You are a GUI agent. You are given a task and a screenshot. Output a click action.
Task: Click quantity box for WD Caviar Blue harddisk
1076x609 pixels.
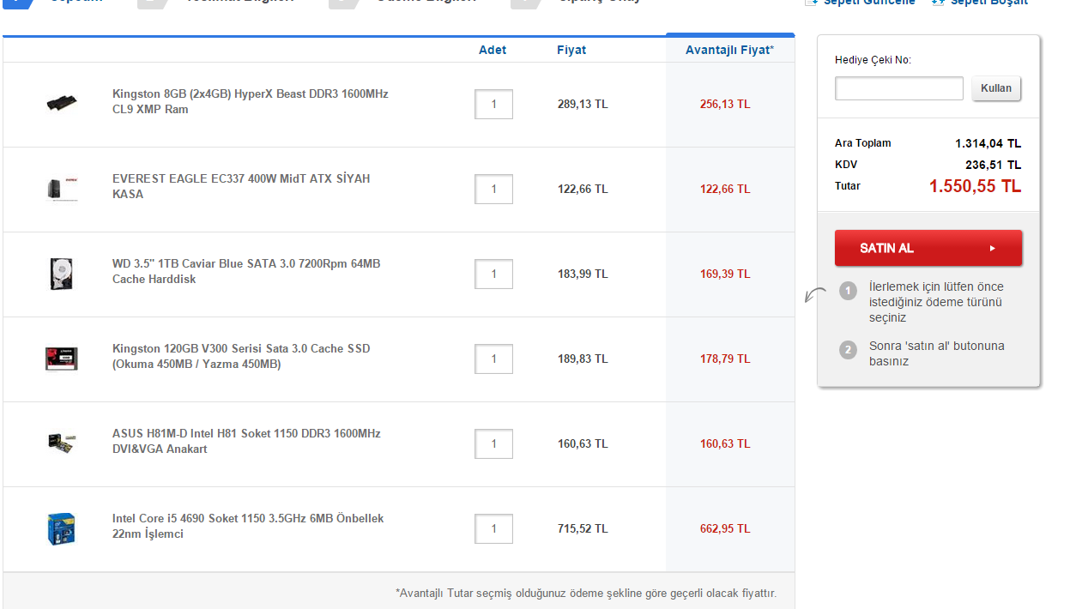point(493,274)
